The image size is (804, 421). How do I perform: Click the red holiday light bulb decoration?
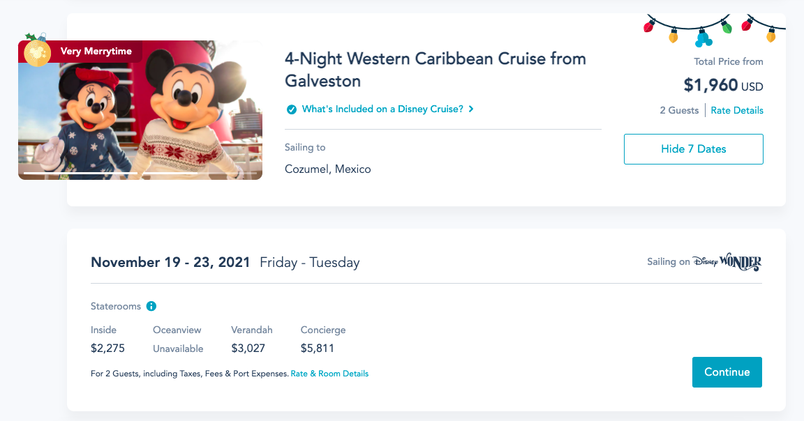click(648, 27)
